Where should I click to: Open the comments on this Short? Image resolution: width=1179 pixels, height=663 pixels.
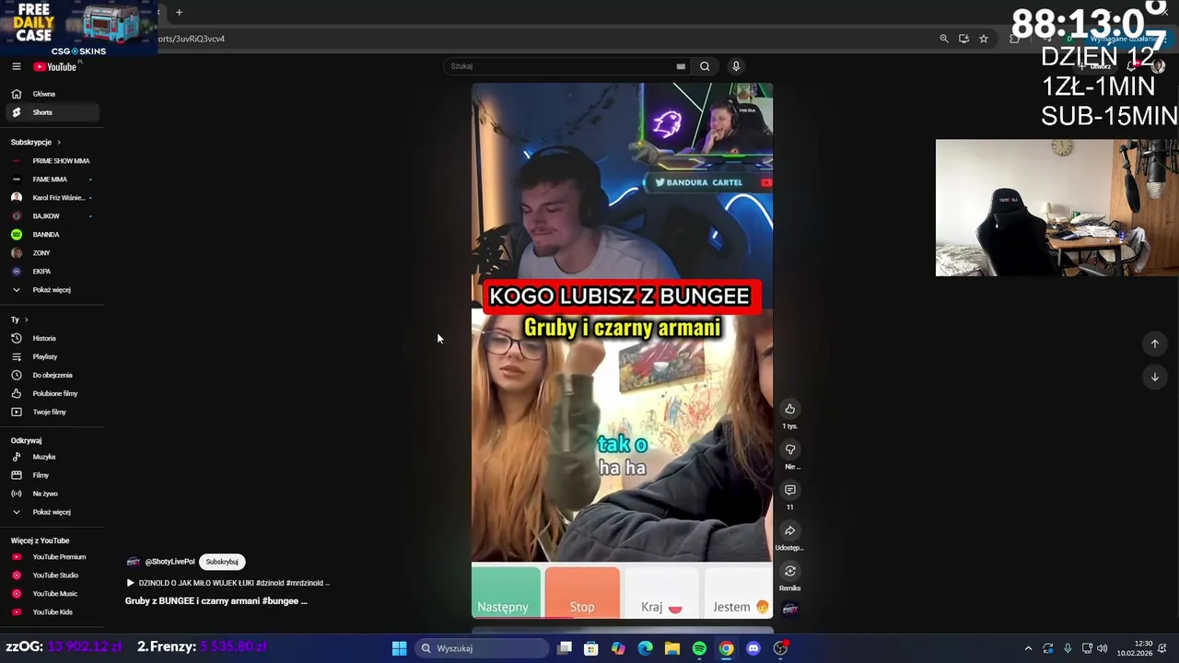point(789,490)
